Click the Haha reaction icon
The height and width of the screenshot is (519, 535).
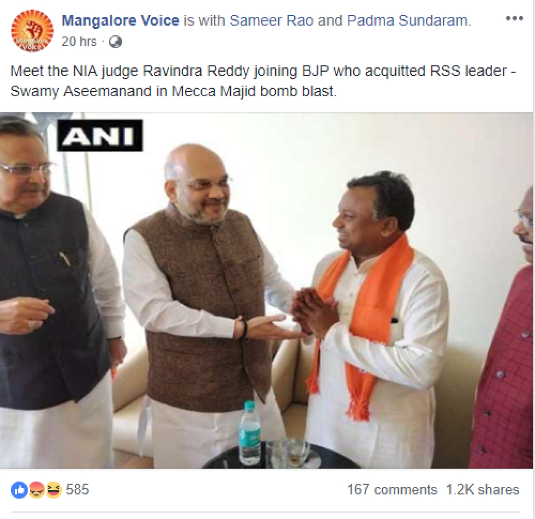click(53, 490)
